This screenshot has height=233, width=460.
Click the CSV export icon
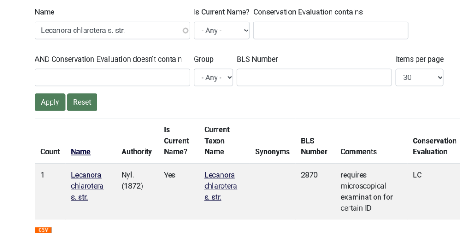point(43,230)
